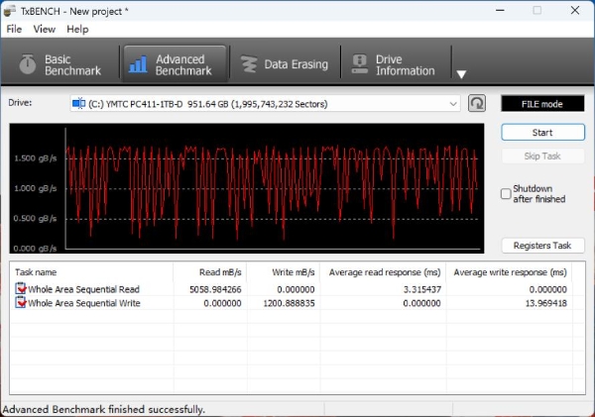Click the Start button
595x417 pixels.
[542, 133]
